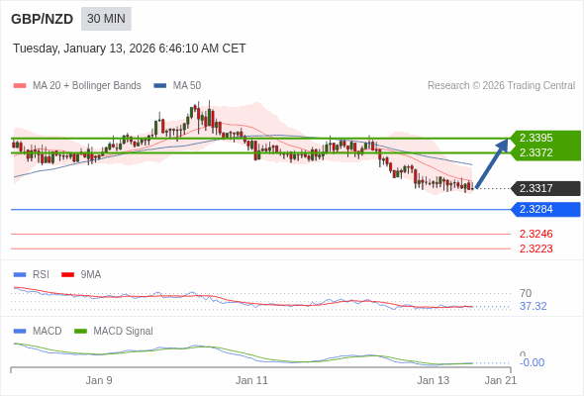Viewport: 584px width, 396px height.
Task: Click the Jan 13 date axis label
Action: pyautogui.click(x=434, y=380)
